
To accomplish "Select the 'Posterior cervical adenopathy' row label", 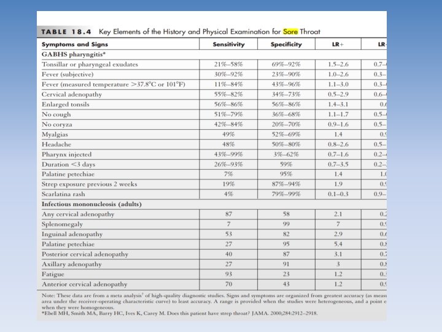I will pyautogui.click(x=85, y=255).
